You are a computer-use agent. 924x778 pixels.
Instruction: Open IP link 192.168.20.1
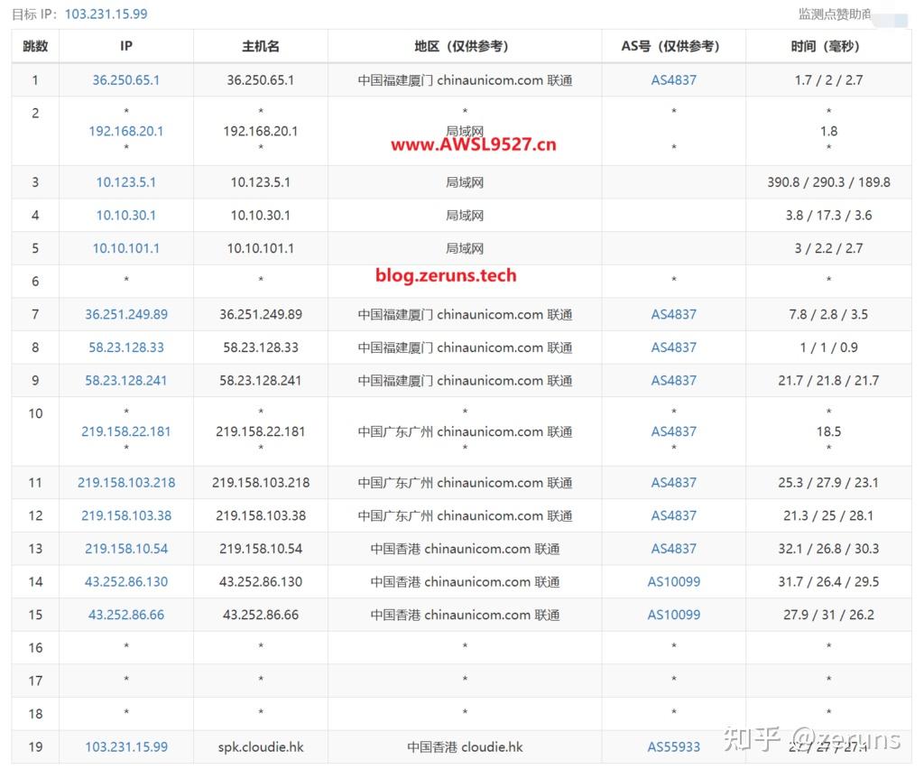(x=126, y=131)
